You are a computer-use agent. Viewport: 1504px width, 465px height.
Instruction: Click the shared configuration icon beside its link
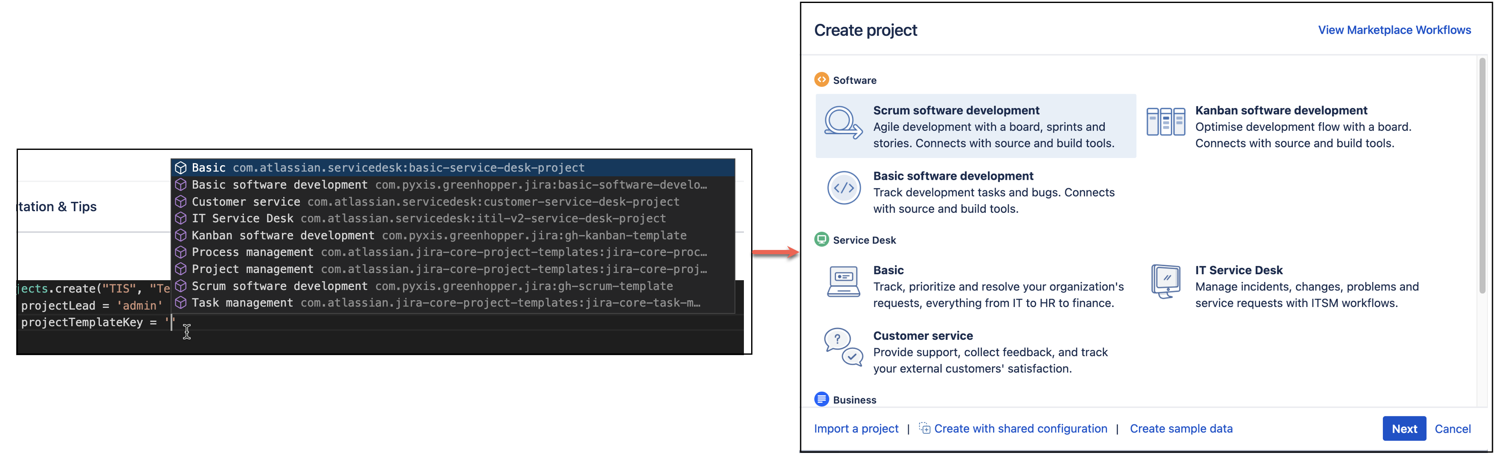pyautogui.click(x=924, y=428)
